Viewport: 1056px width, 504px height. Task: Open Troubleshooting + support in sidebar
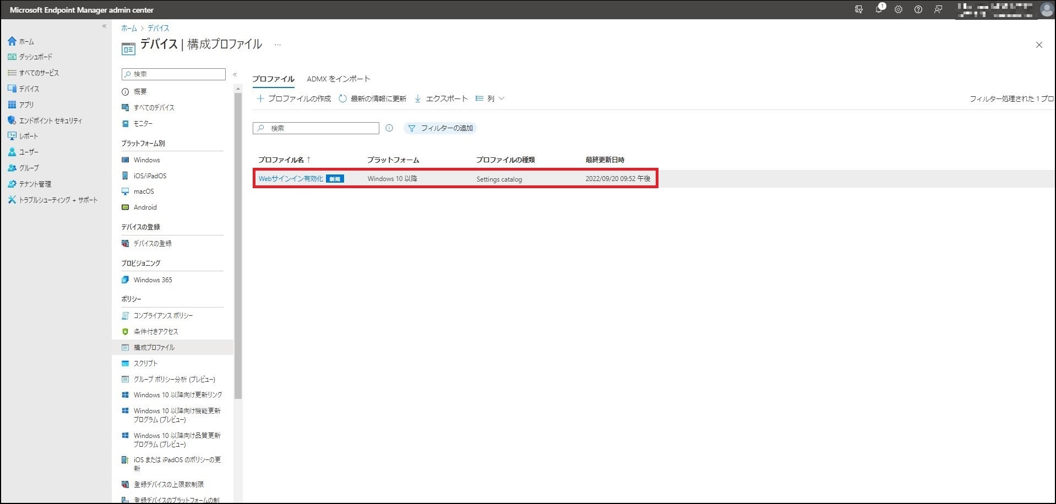(x=52, y=200)
